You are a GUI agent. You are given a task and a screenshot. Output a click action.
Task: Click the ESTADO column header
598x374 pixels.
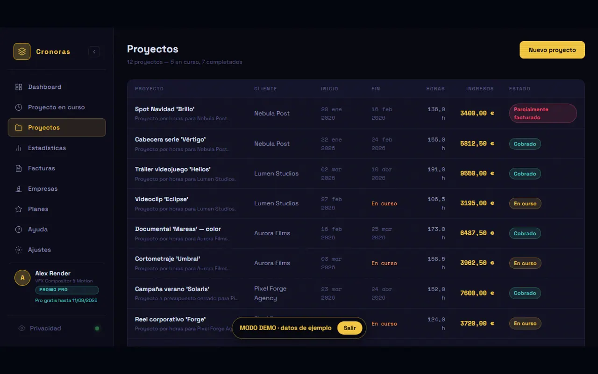point(520,89)
